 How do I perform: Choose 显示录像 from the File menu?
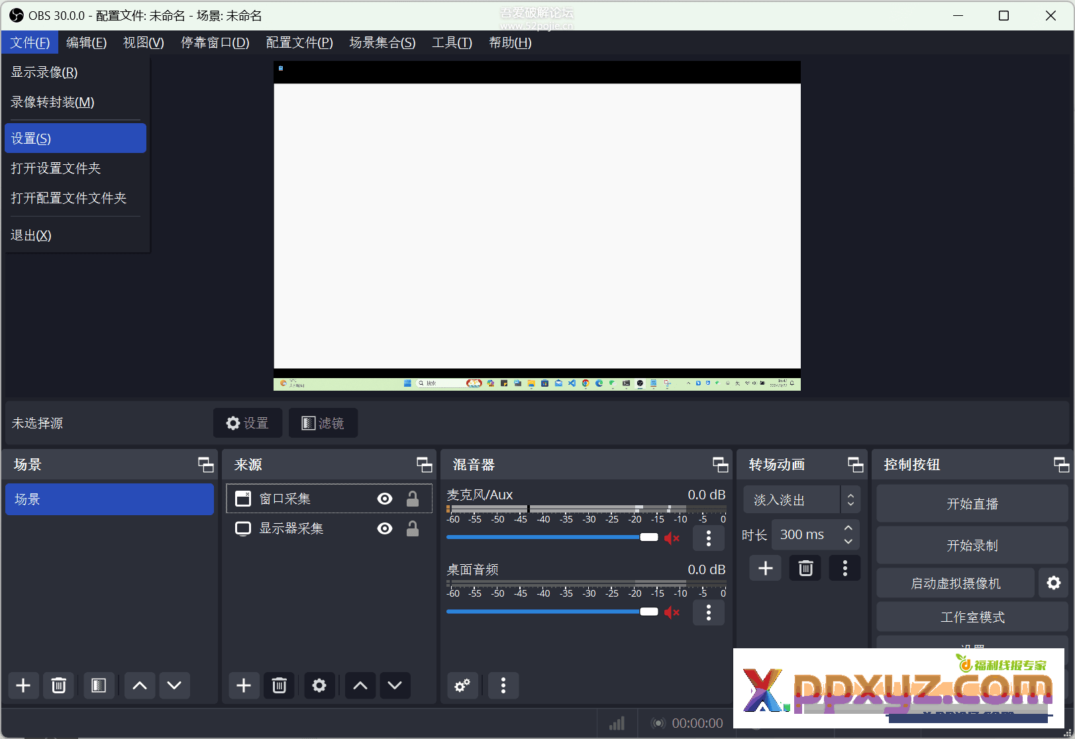pos(76,72)
